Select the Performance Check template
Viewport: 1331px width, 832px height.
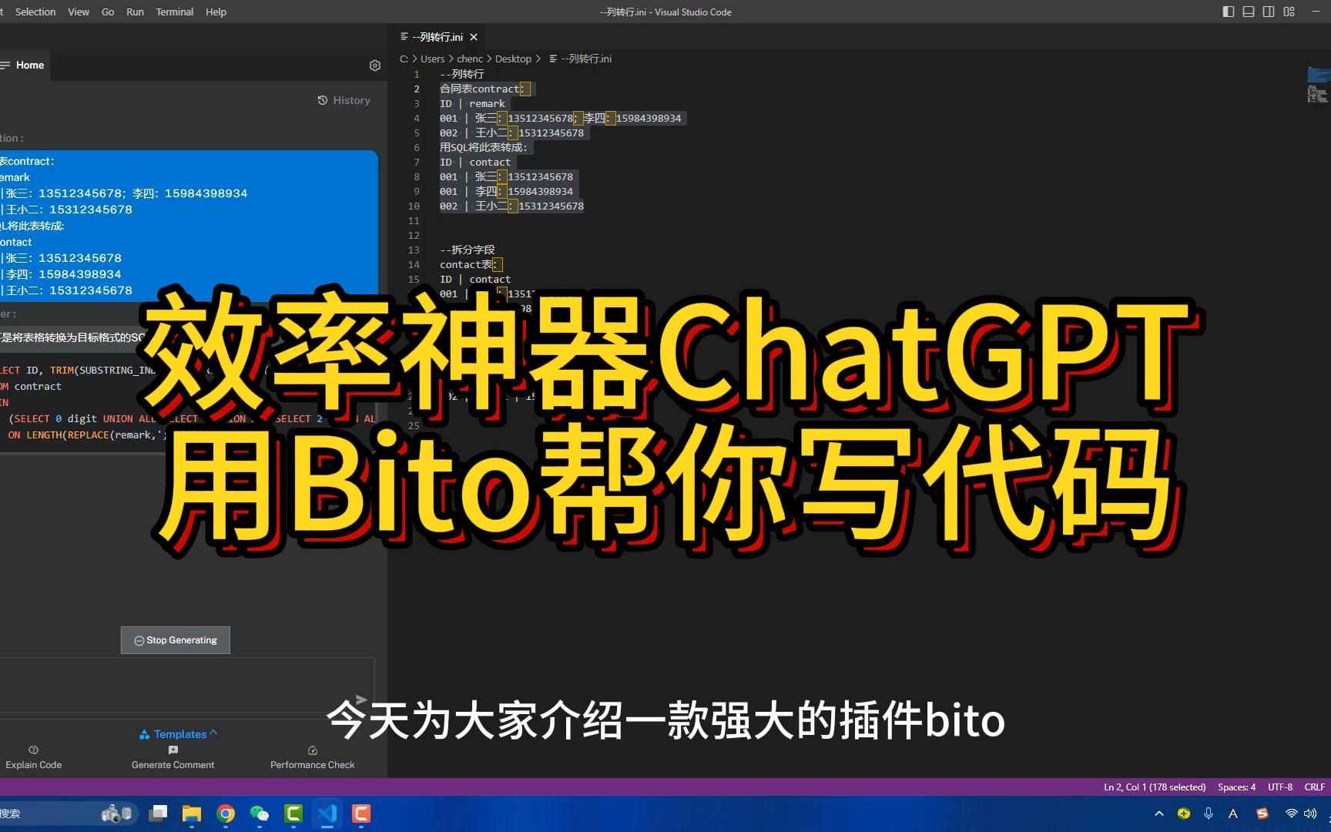point(312,758)
